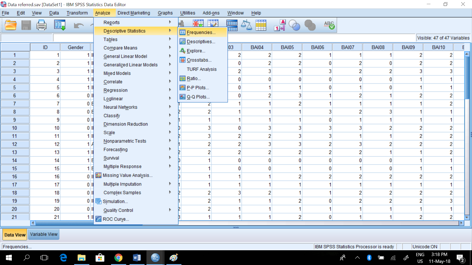Click the Weight Cases scales icon
Viewport: 472px width, 265px height.
(246, 25)
